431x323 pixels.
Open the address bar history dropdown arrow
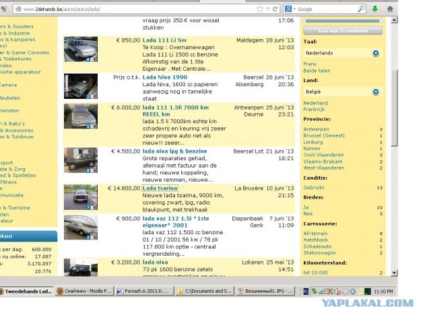[x=268, y=9]
